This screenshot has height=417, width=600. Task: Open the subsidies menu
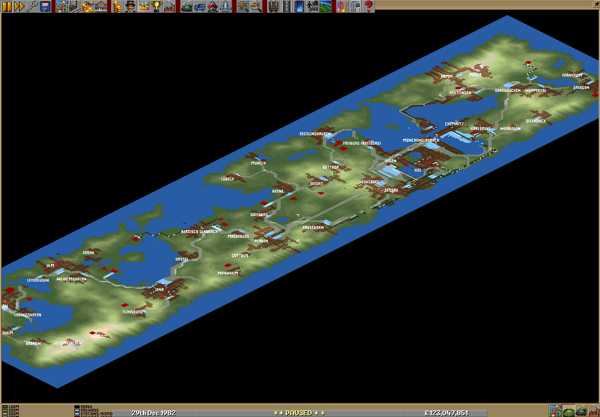[x=88, y=6]
